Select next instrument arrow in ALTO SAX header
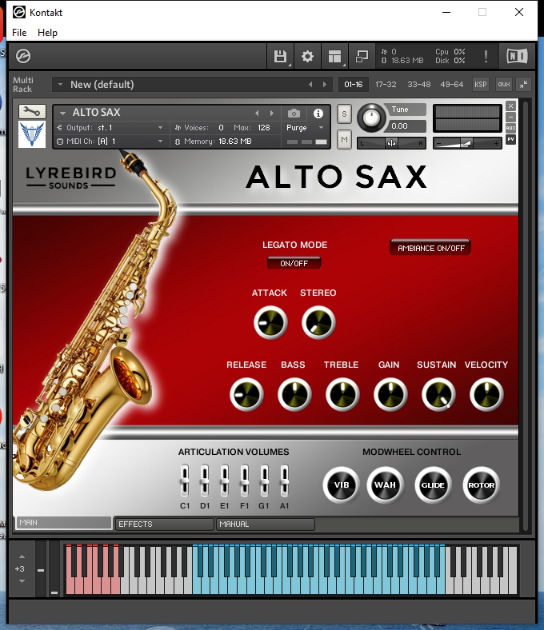This screenshot has width=544, height=630. click(272, 114)
